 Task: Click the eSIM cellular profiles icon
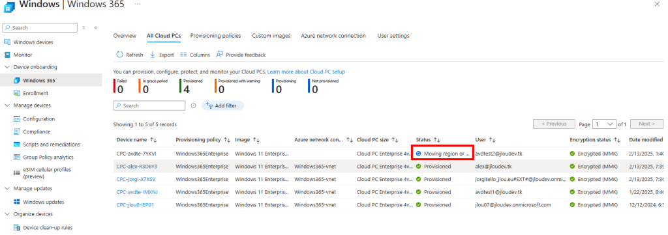tap(16, 173)
